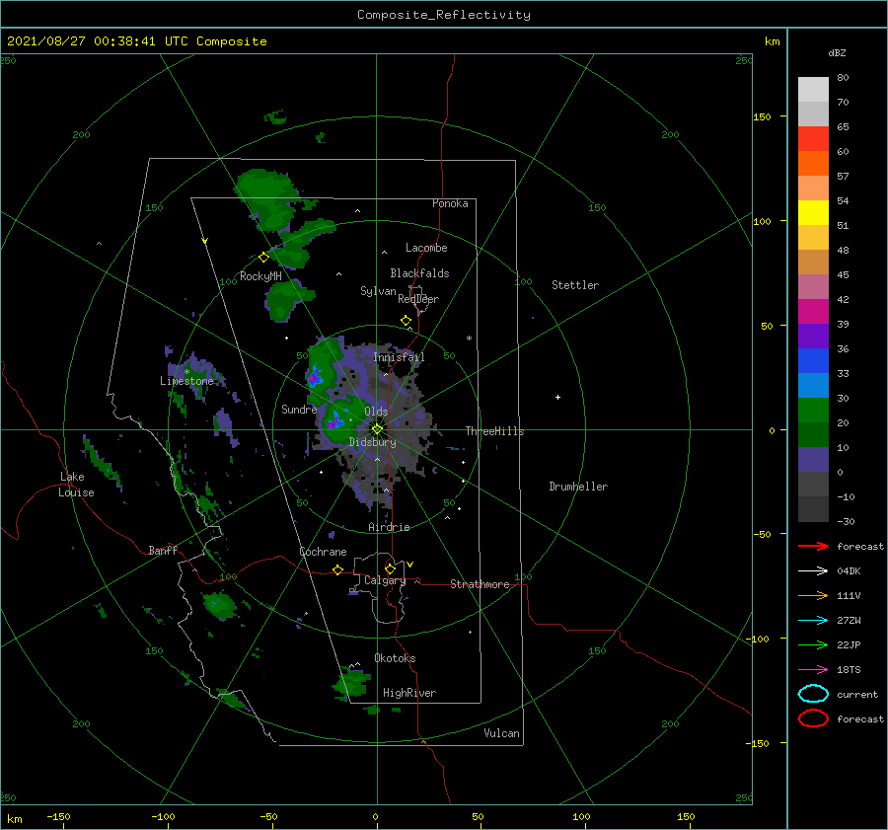This screenshot has height=830, width=888.
Task: Click the yellow diamond marker near RedDeer
Action: click(x=407, y=321)
